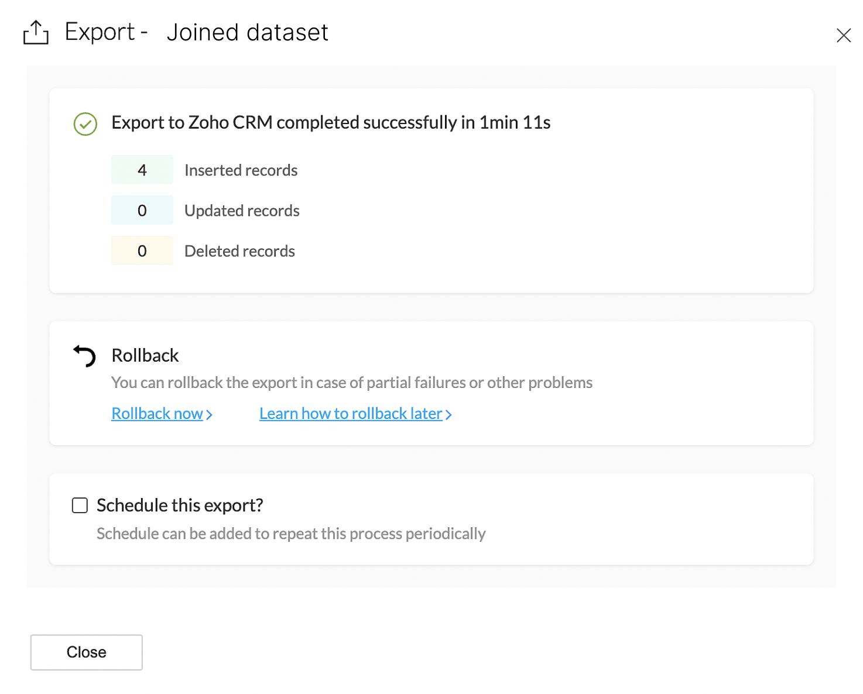Viewport: 863px width, 694px height.
Task: Click the Rollback now link
Action: tap(157, 414)
